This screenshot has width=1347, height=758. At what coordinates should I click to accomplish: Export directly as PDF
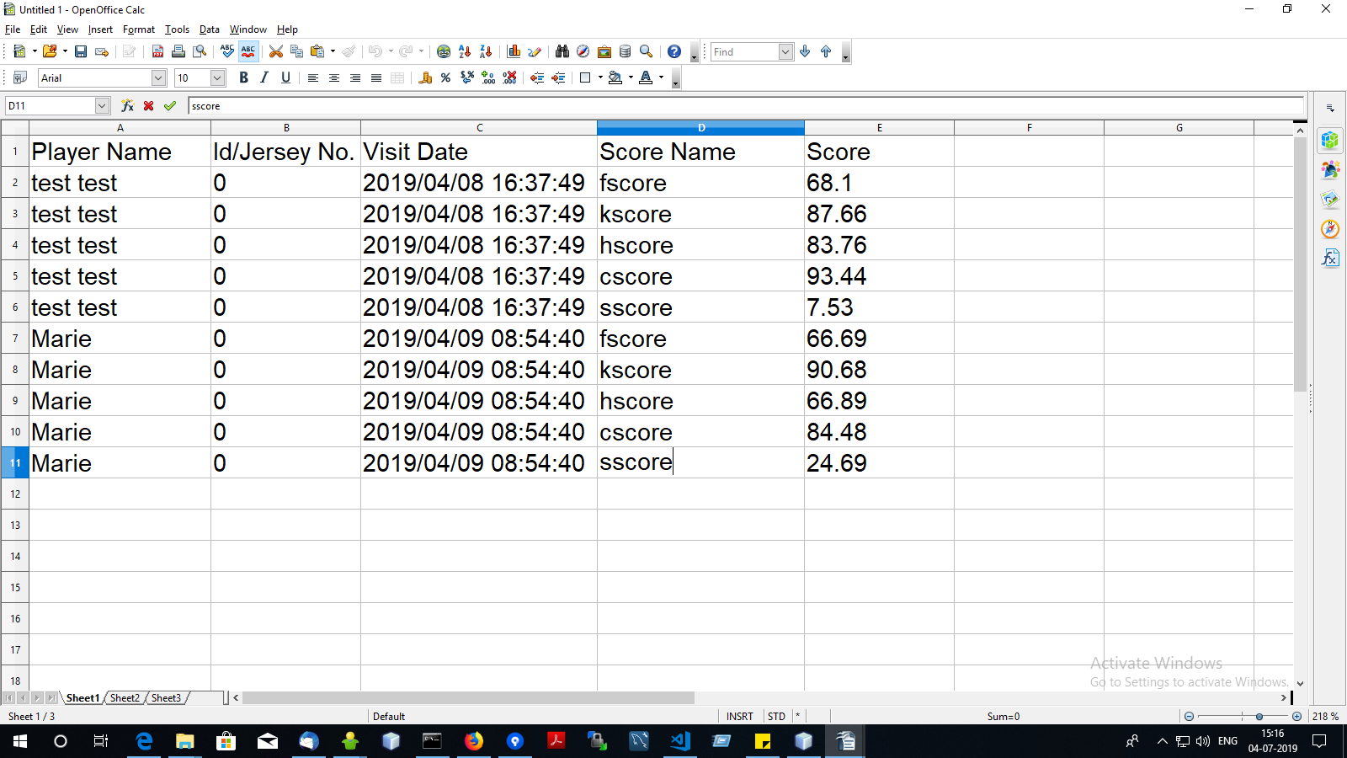[x=157, y=51]
